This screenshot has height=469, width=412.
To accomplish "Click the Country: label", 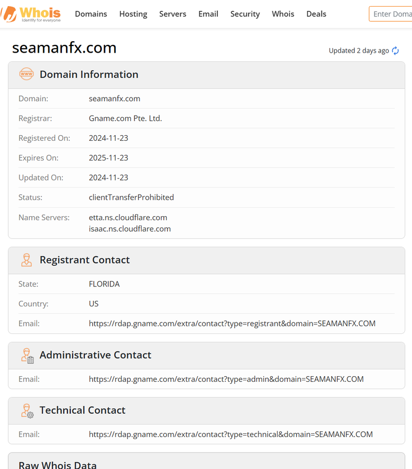I will 33,304.
